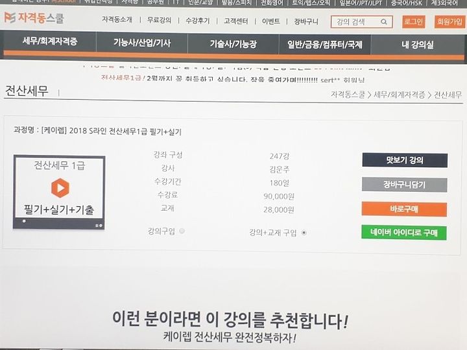This screenshot has width=467, height=350.
Task: Open the 일반/금융/컴퓨터/국제 tab
Action: point(325,45)
